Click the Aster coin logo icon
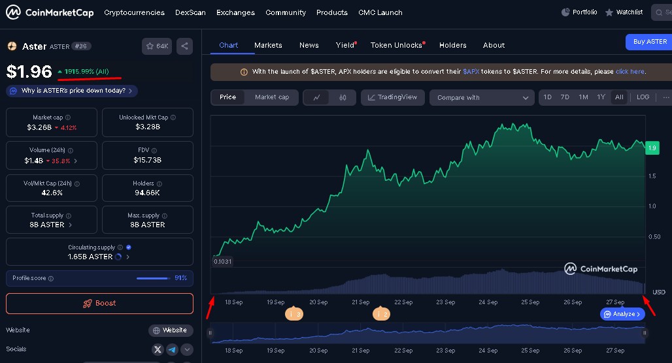Screen dimensions: 672x363 12,46
